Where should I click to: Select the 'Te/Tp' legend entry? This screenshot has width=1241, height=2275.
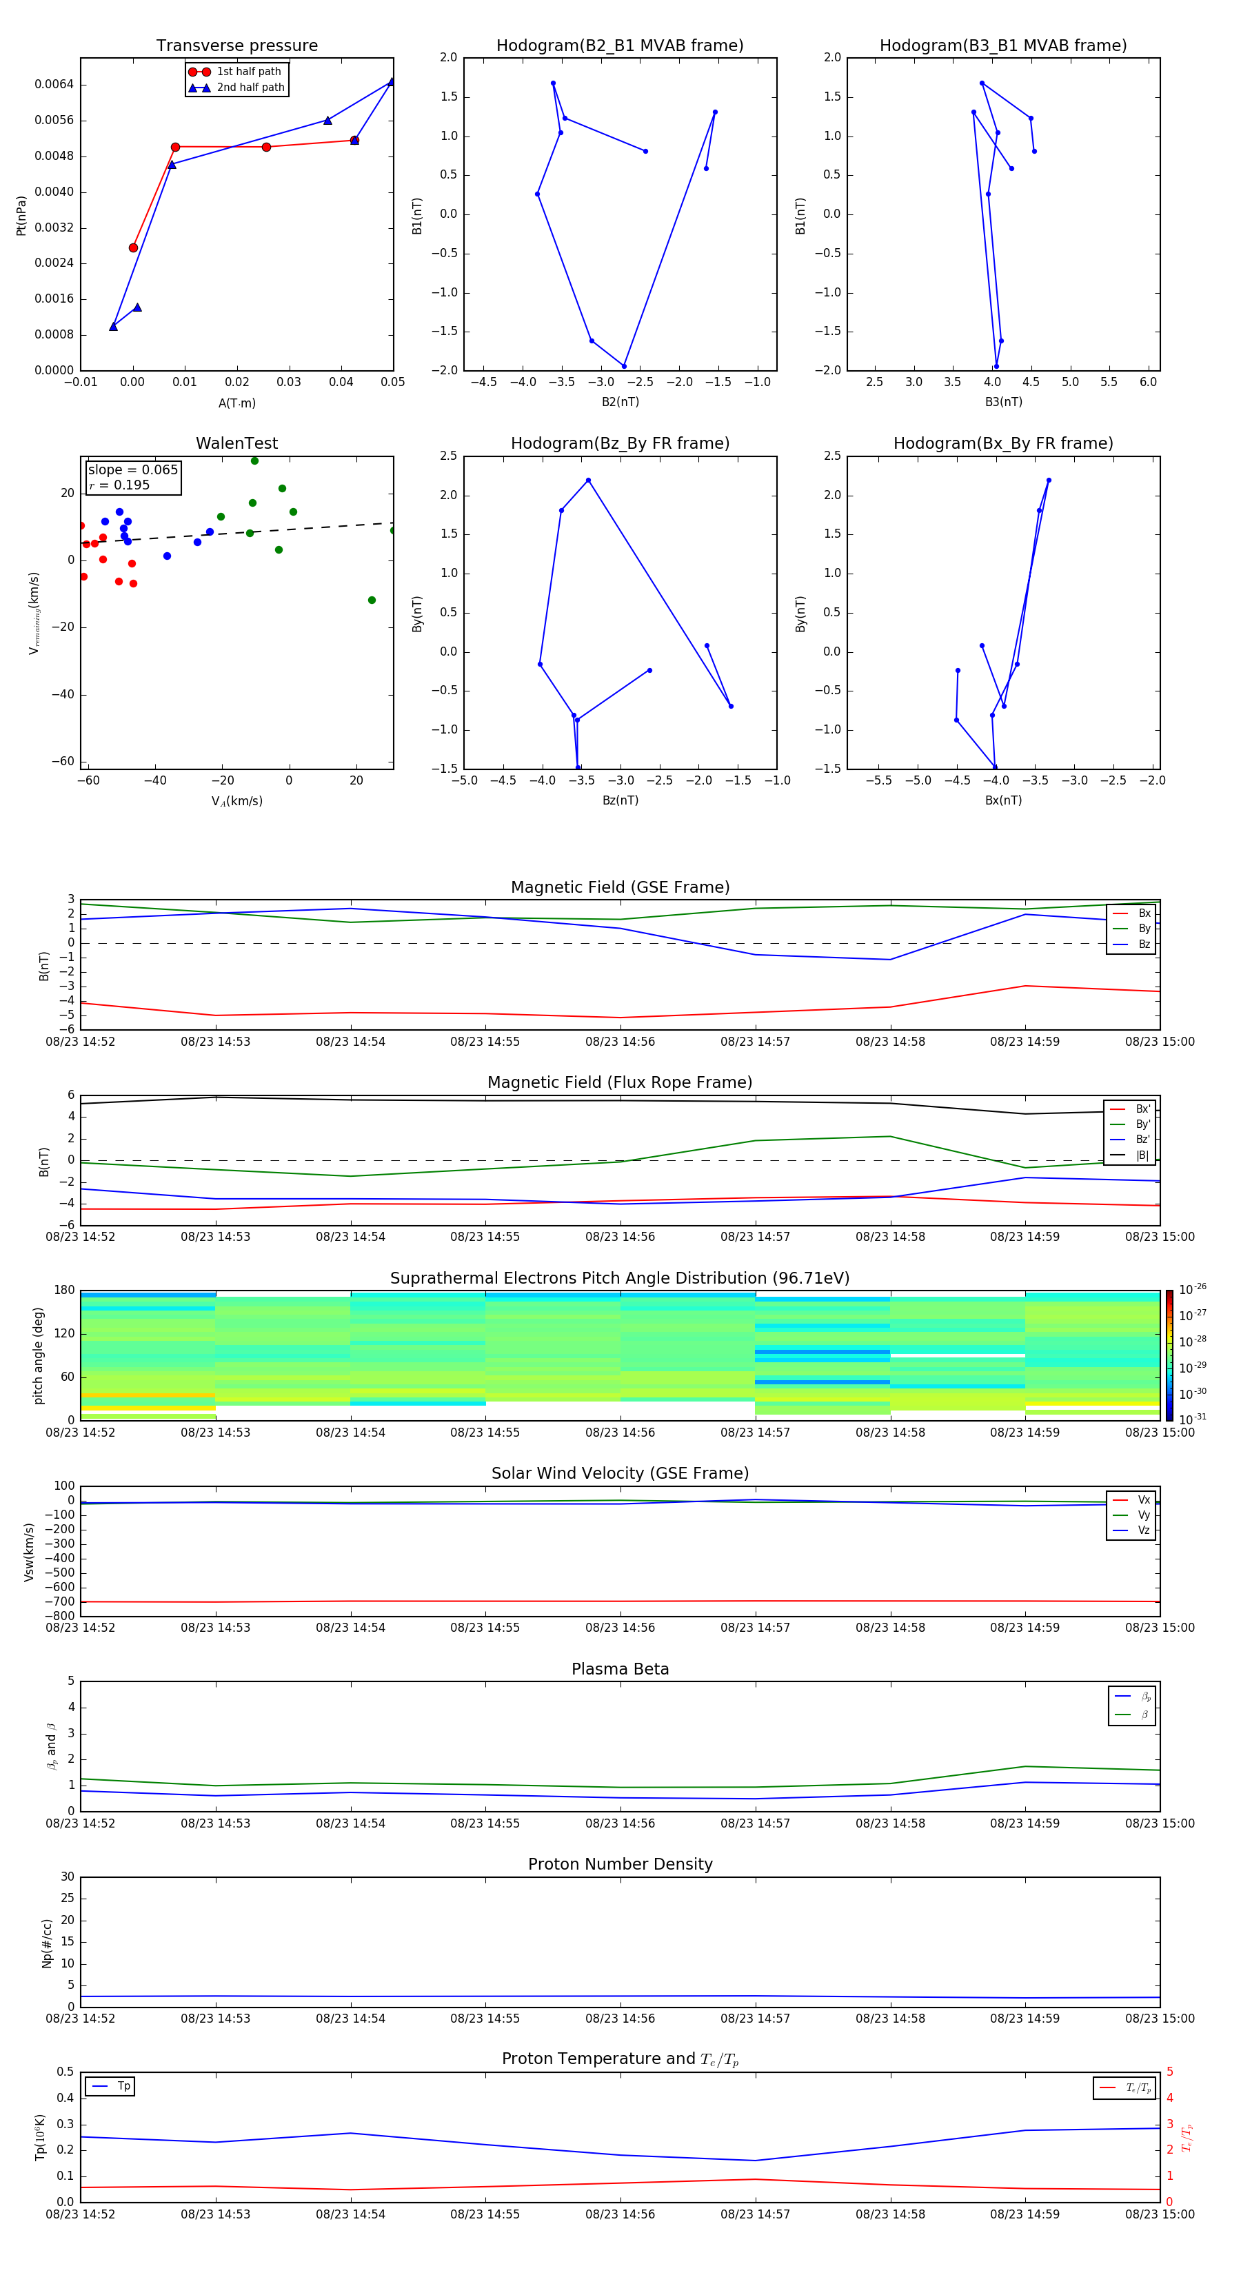[x=1124, y=2087]
